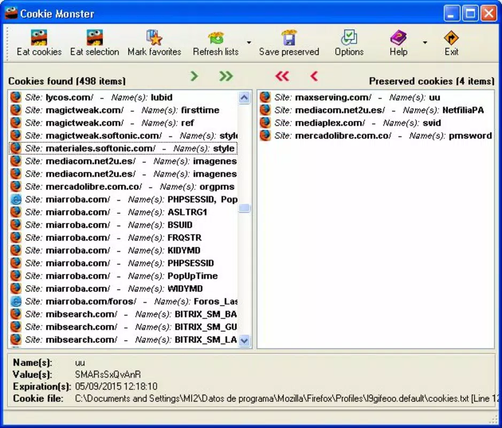Screen dimensions: 502x428
Task: Select the lycos.com/ lubid cookie row
Action: (123, 97)
